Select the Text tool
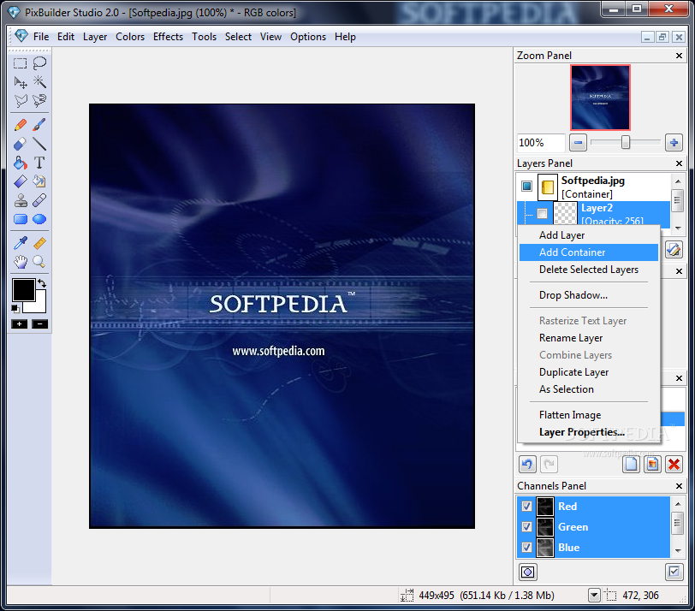The image size is (695, 611). tap(39, 163)
